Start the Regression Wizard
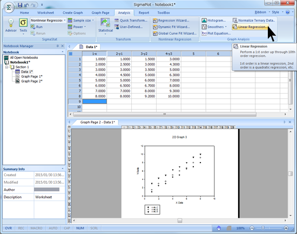This screenshot has width=297, height=234. point(171,21)
